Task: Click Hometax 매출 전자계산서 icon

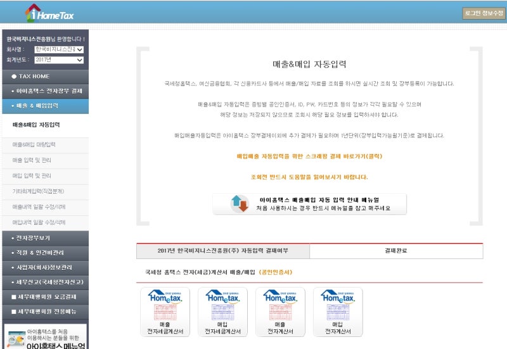Action: [280, 312]
